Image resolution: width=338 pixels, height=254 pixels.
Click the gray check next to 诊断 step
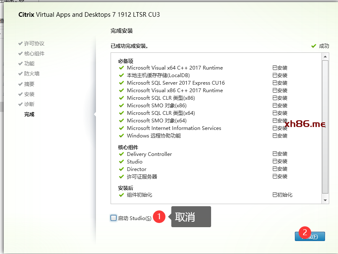pyautogui.click(x=21, y=104)
